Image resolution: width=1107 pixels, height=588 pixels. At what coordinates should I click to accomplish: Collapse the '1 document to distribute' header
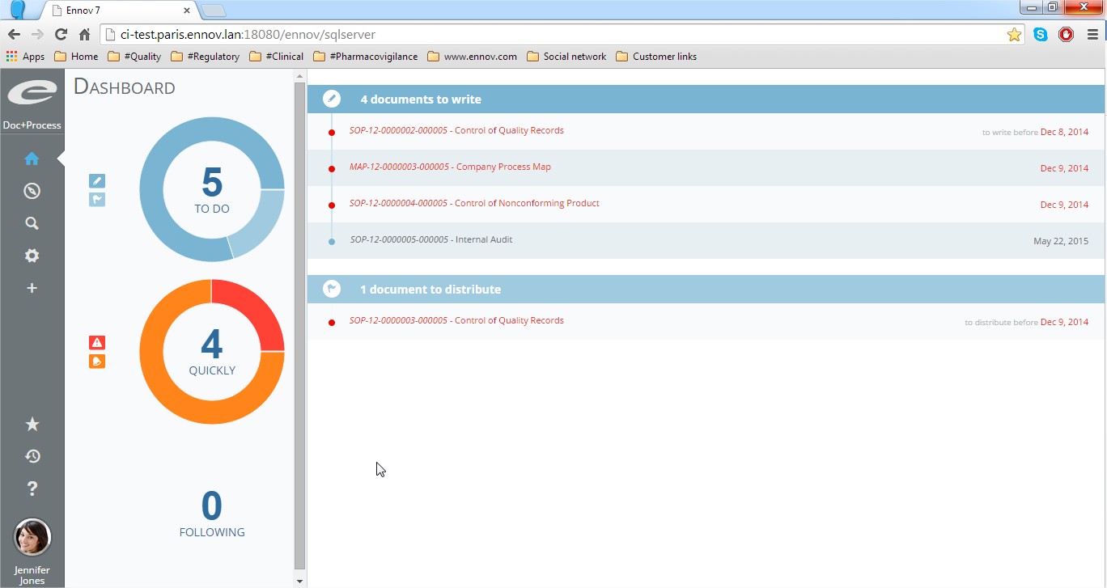click(x=430, y=290)
